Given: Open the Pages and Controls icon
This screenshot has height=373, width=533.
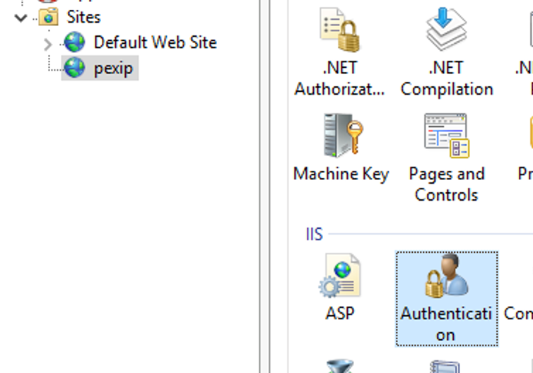Looking at the screenshot, I should (446, 136).
